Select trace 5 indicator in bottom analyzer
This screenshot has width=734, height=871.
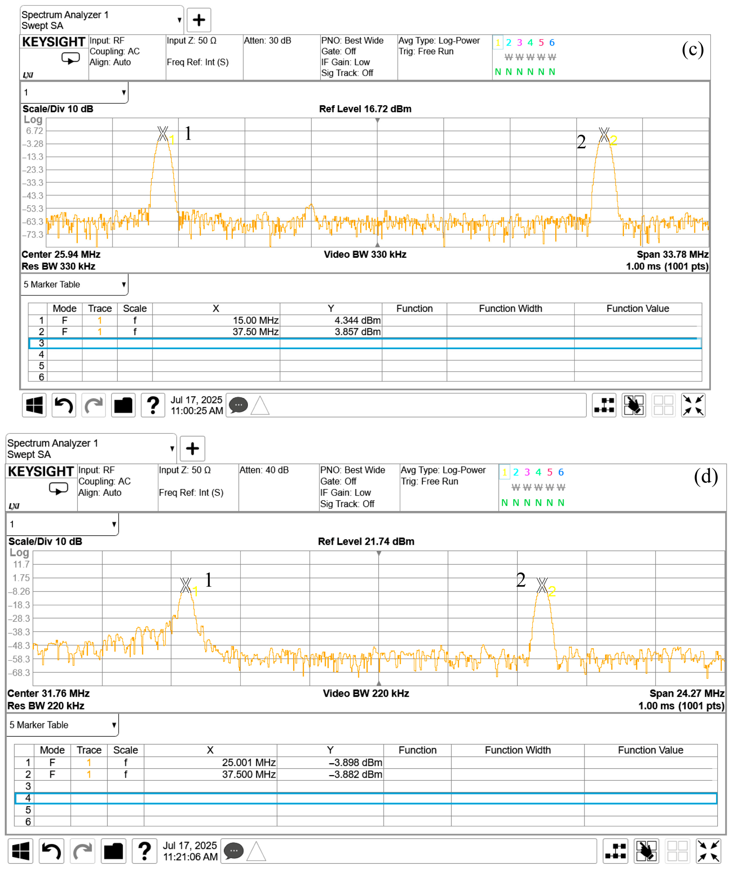click(550, 472)
